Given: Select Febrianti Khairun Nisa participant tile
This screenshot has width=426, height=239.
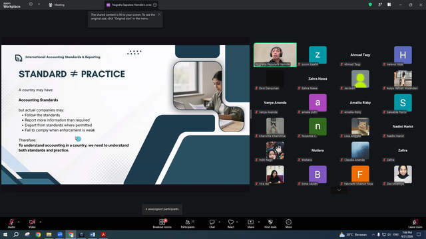Looking at the screenshot, I should (x=360, y=175).
